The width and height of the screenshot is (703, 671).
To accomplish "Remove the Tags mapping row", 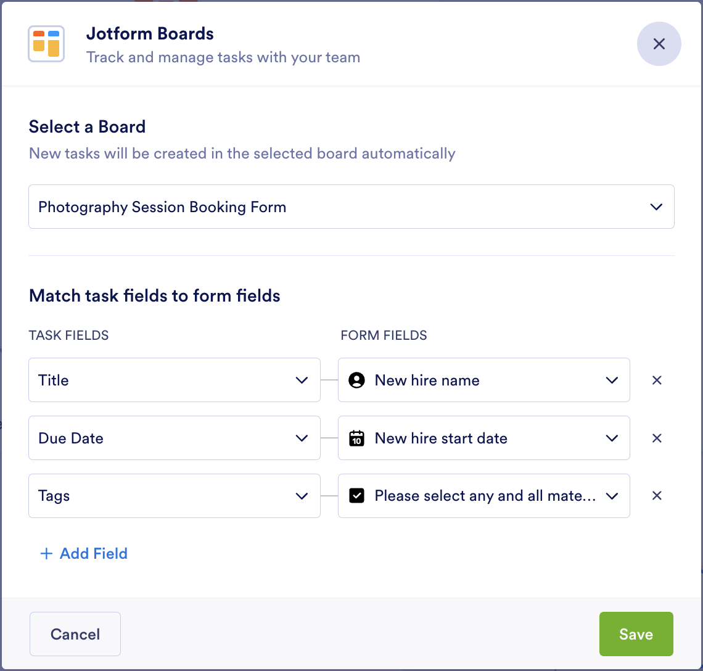I will pos(657,496).
